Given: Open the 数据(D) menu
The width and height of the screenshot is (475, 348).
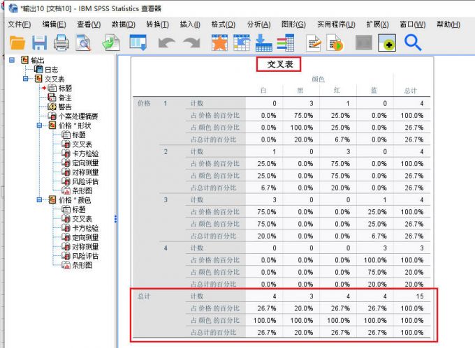Looking at the screenshot, I should (124, 24).
